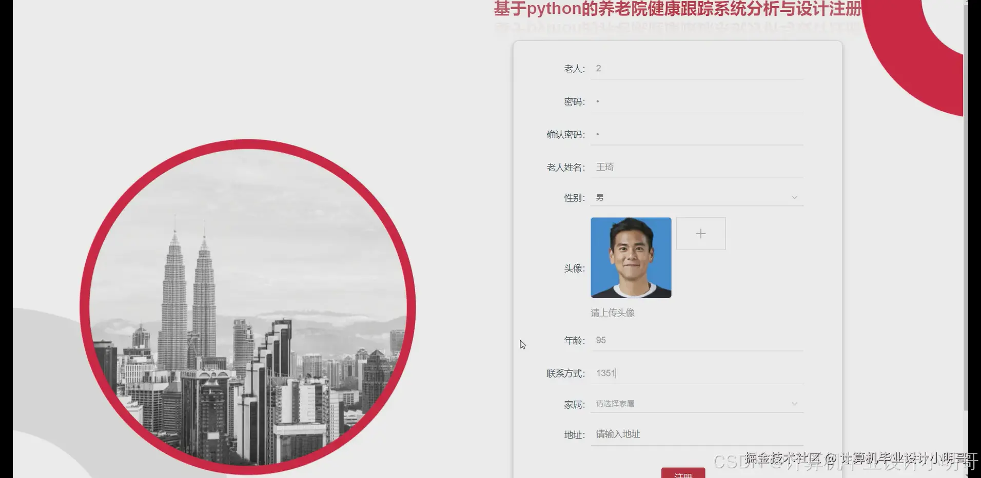
Task: Click the 地址 address input field
Action: click(x=667, y=434)
